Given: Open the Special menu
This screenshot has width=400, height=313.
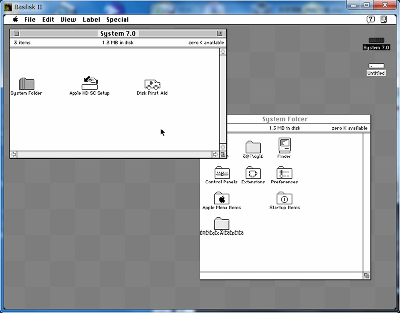Looking at the screenshot, I should (x=118, y=20).
